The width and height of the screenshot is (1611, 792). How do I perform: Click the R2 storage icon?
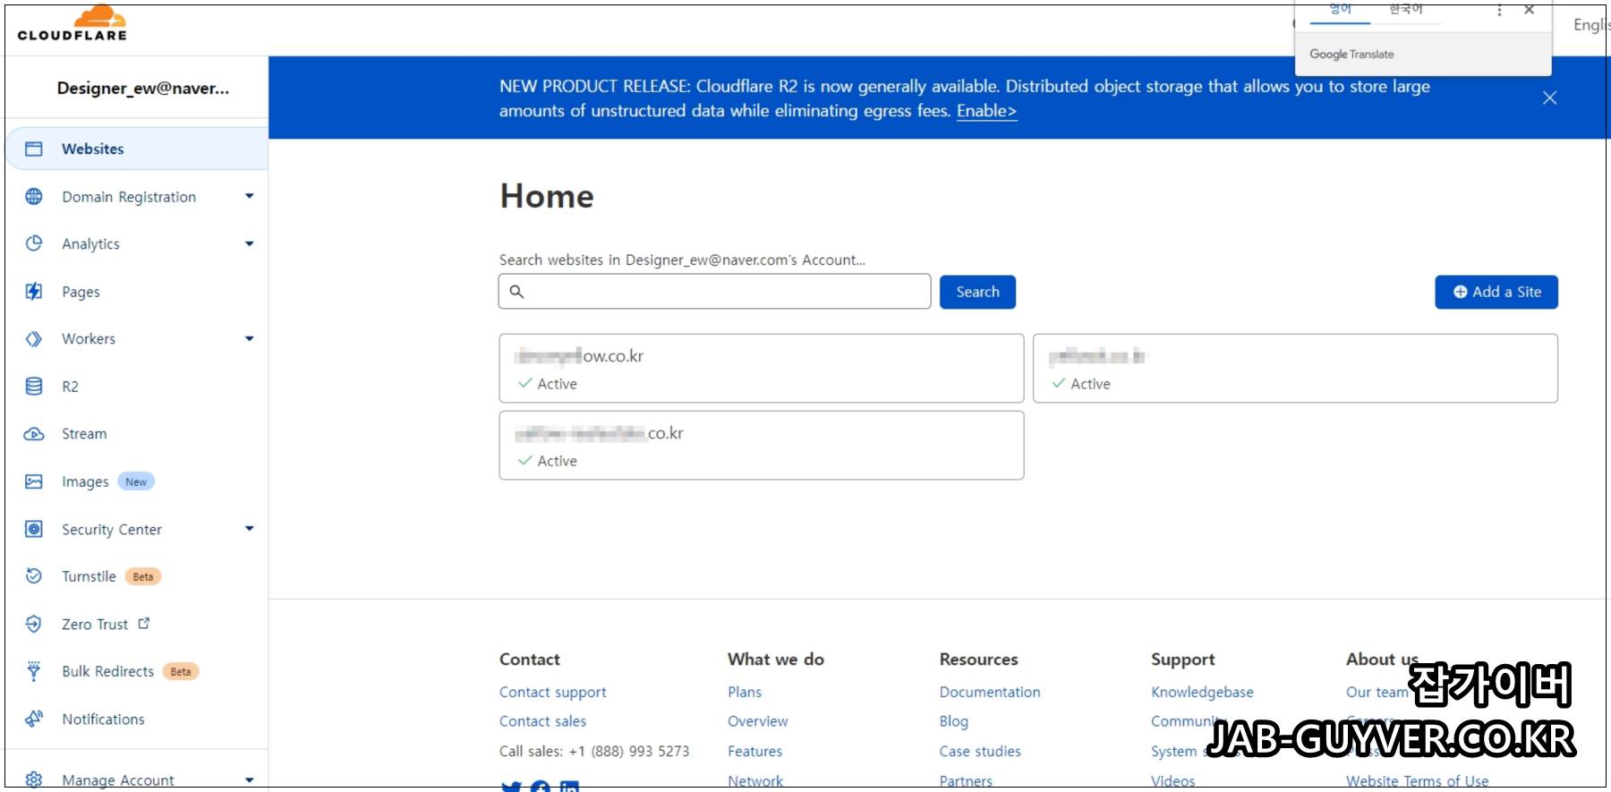pyautogui.click(x=34, y=386)
